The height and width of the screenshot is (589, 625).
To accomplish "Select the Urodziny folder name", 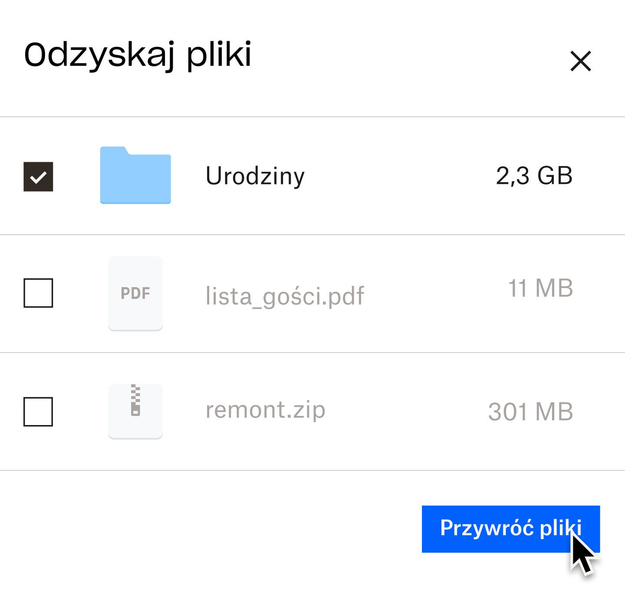I will click(x=255, y=177).
